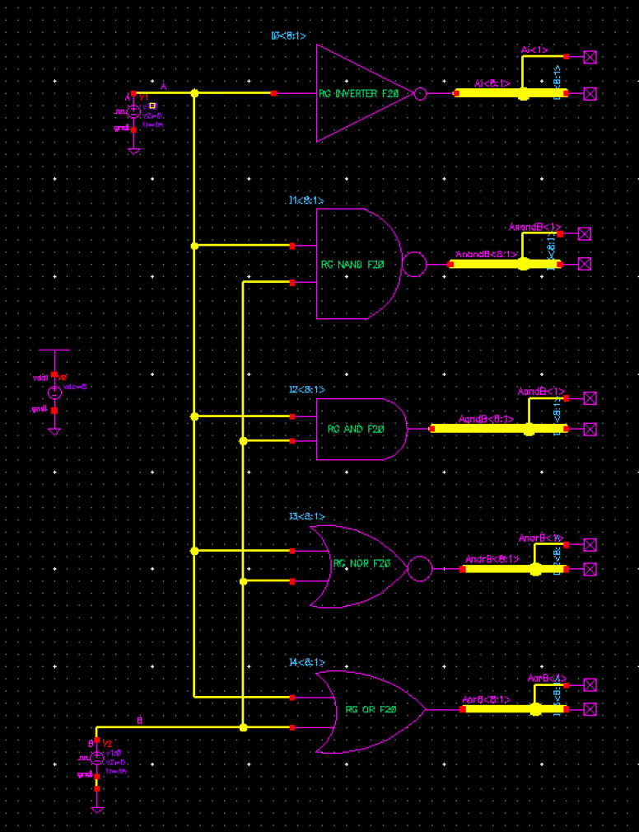This screenshot has width=639, height=832.
Task: Click the ground symbol below V1
Action: [134, 151]
